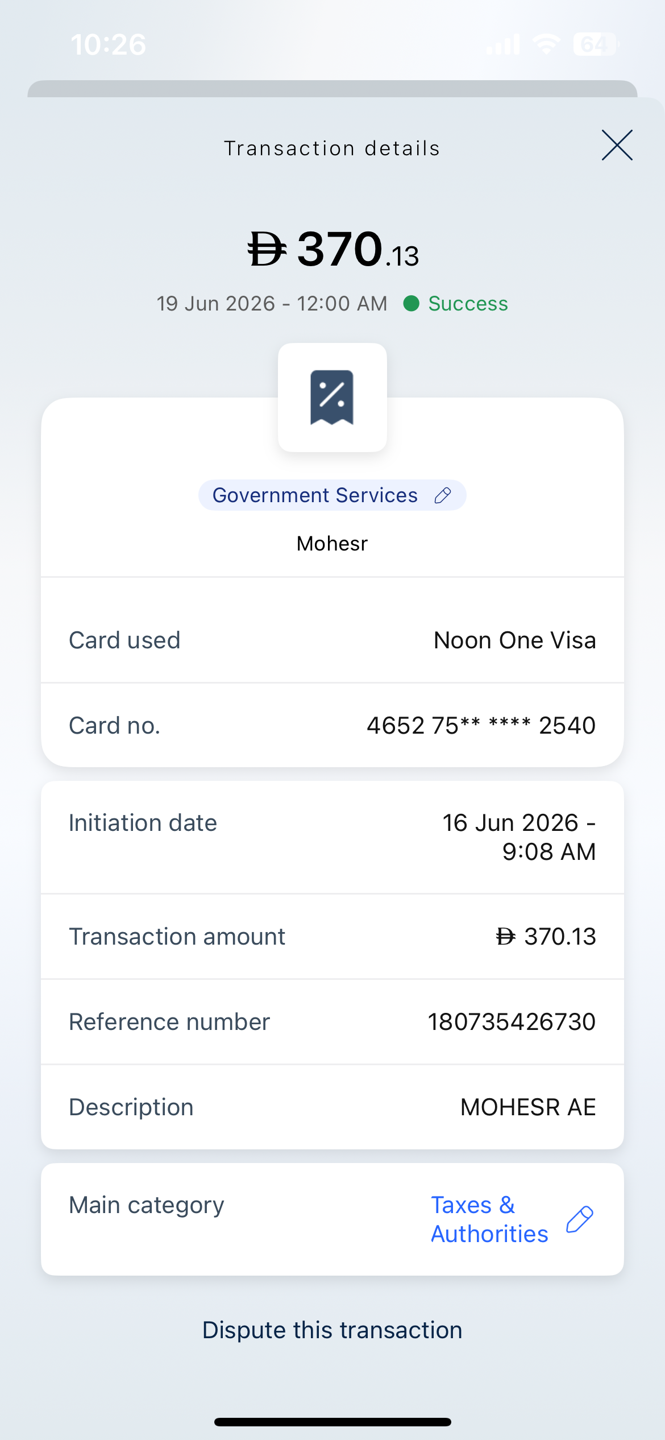Tap the cellular signal bars
665x1440 pixels.
503,44
